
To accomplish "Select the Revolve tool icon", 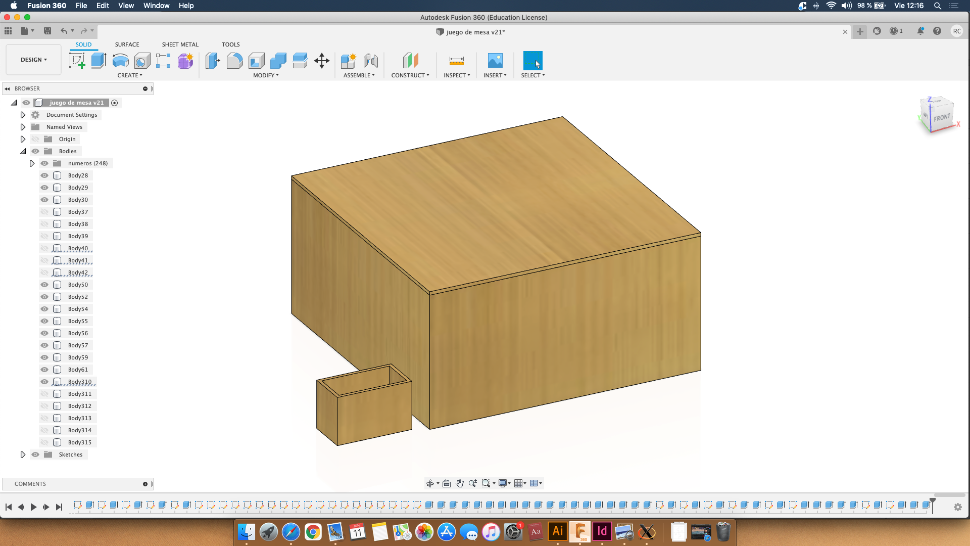I will 120,61.
